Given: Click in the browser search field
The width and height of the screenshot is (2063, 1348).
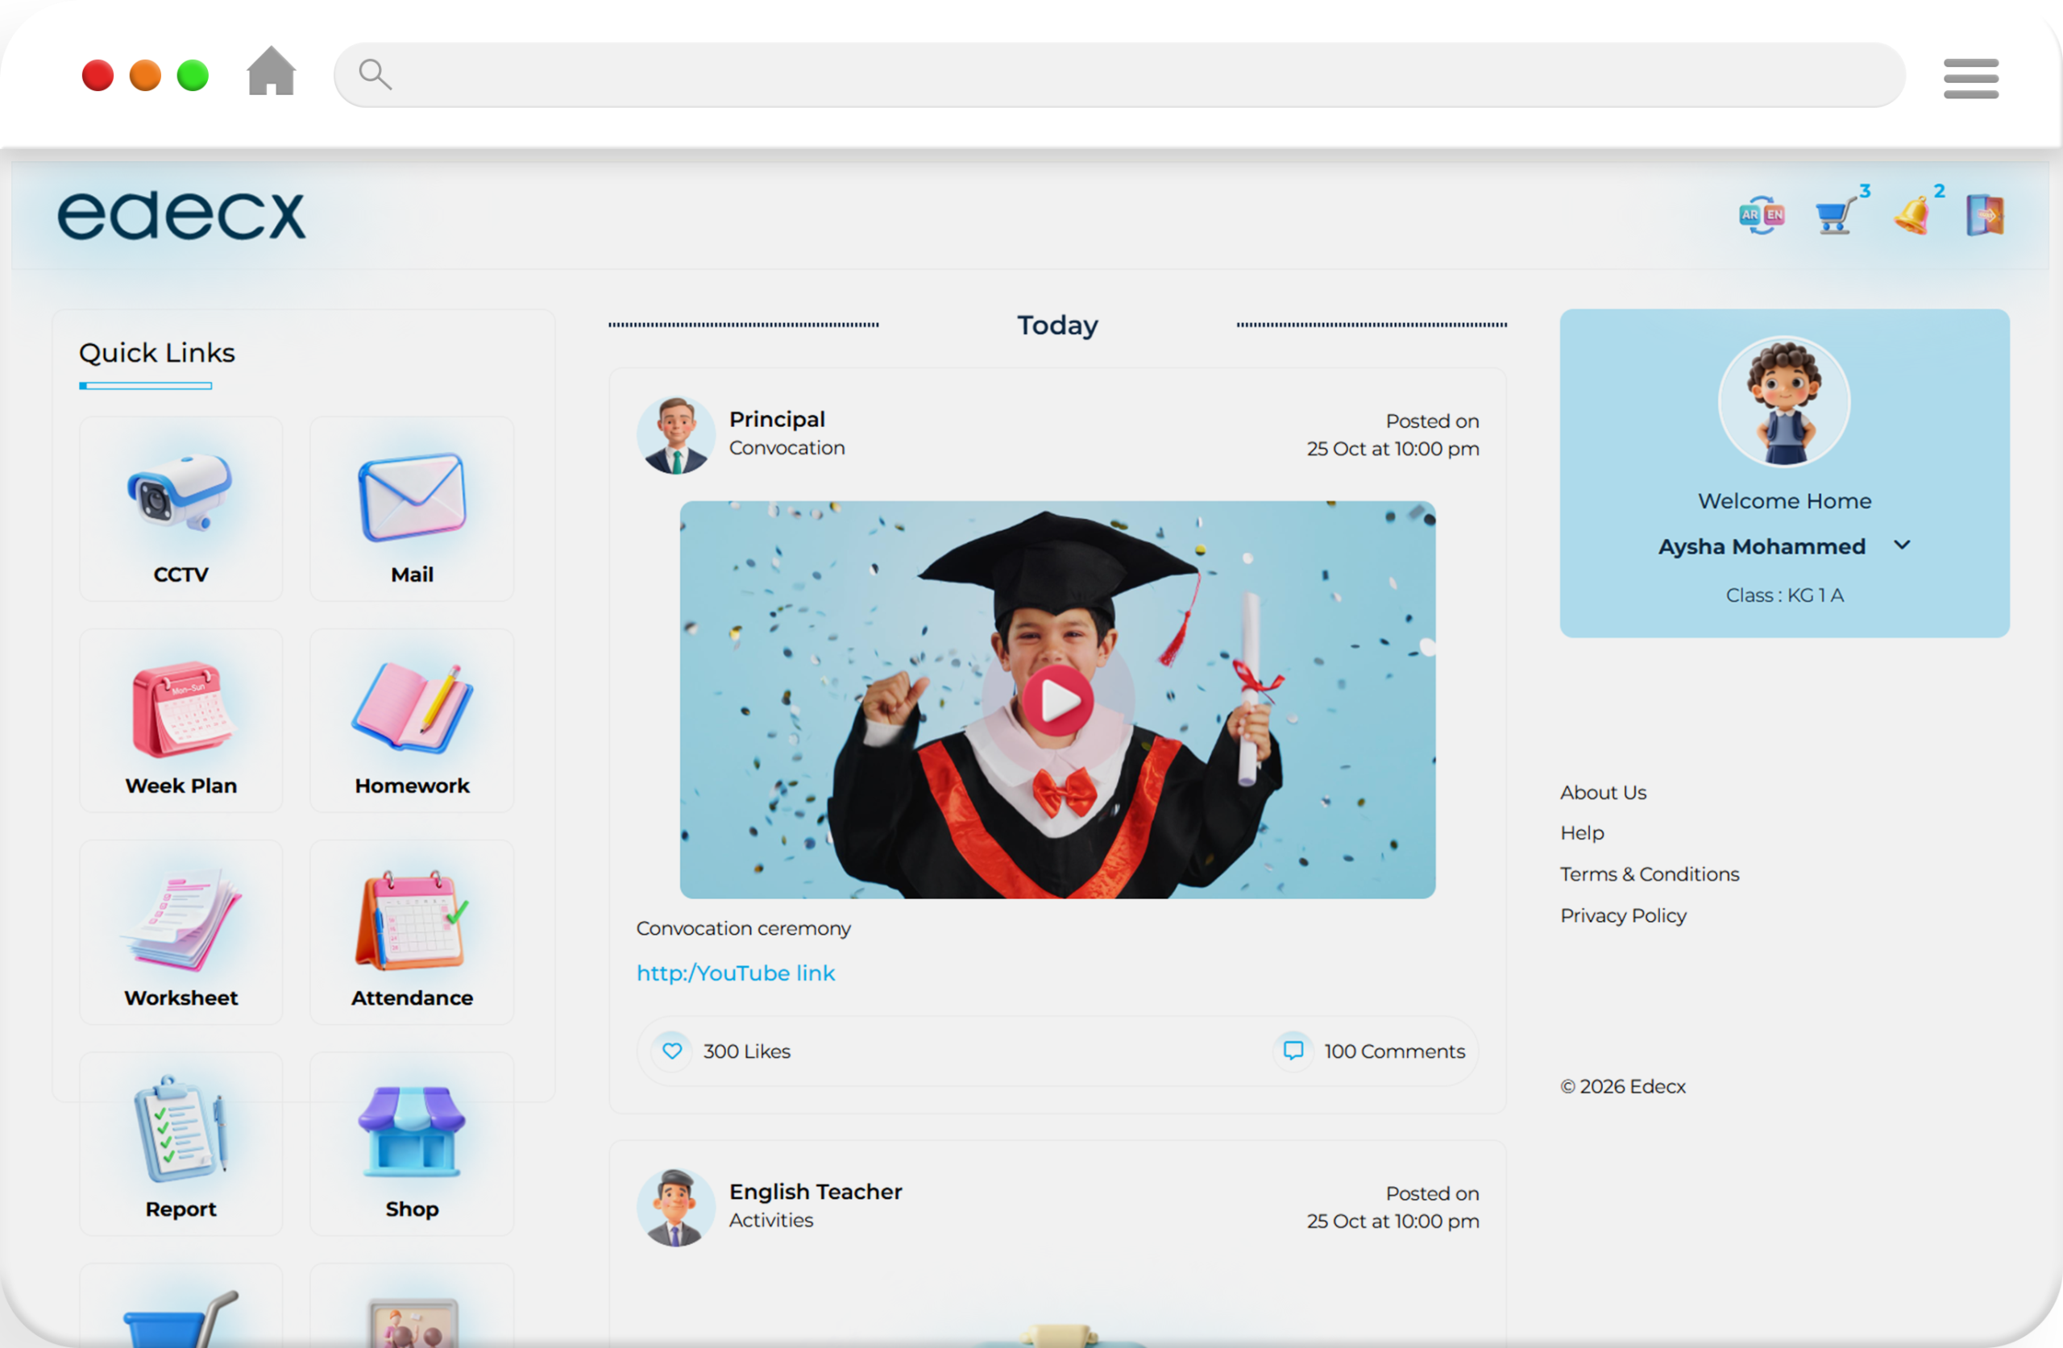Looking at the screenshot, I should 1119,75.
